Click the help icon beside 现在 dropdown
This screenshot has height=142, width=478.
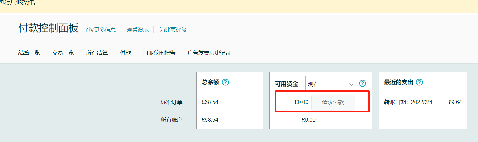[x=363, y=83]
